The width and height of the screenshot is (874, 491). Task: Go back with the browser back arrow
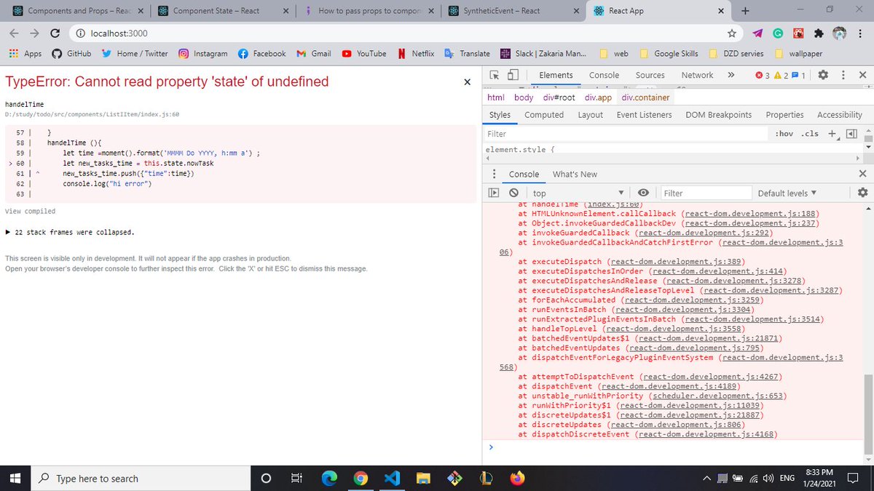[14, 33]
